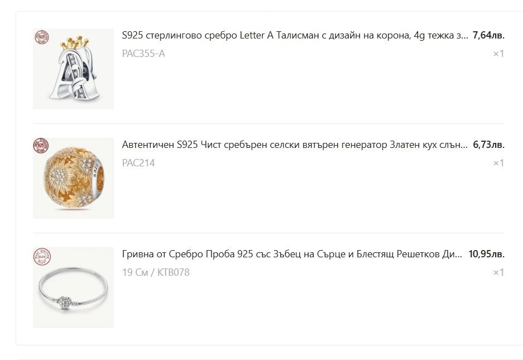The width and height of the screenshot is (523, 360).
Task: Select the PAC355-A variant label
Action: click(143, 54)
